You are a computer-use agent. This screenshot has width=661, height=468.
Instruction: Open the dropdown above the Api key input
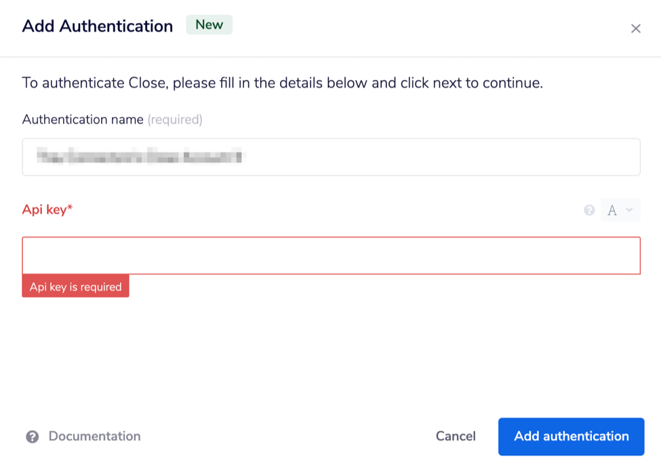point(620,210)
